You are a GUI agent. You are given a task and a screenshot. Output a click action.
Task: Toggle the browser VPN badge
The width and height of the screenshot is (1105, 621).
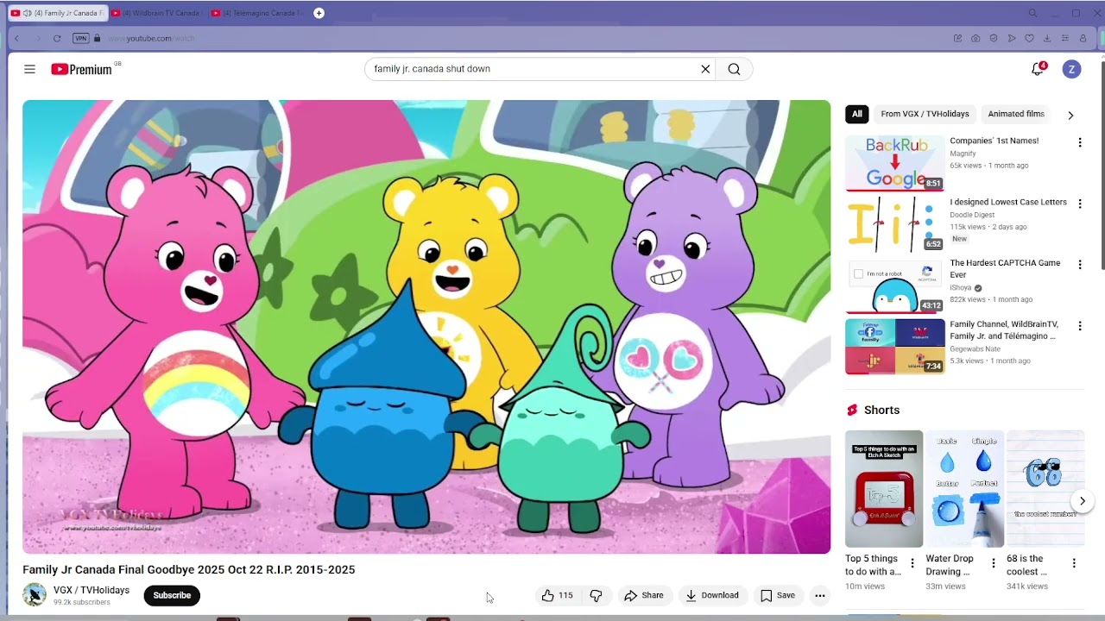point(81,38)
